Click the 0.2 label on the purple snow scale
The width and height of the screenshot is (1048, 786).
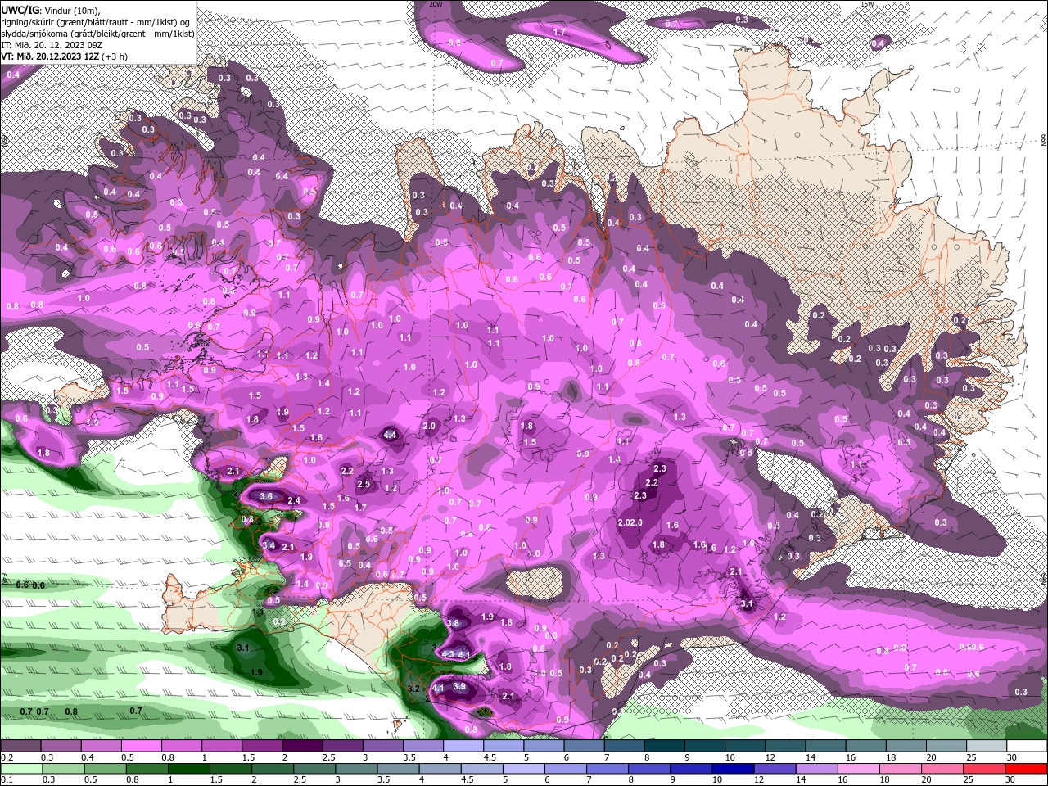pos(7,757)
